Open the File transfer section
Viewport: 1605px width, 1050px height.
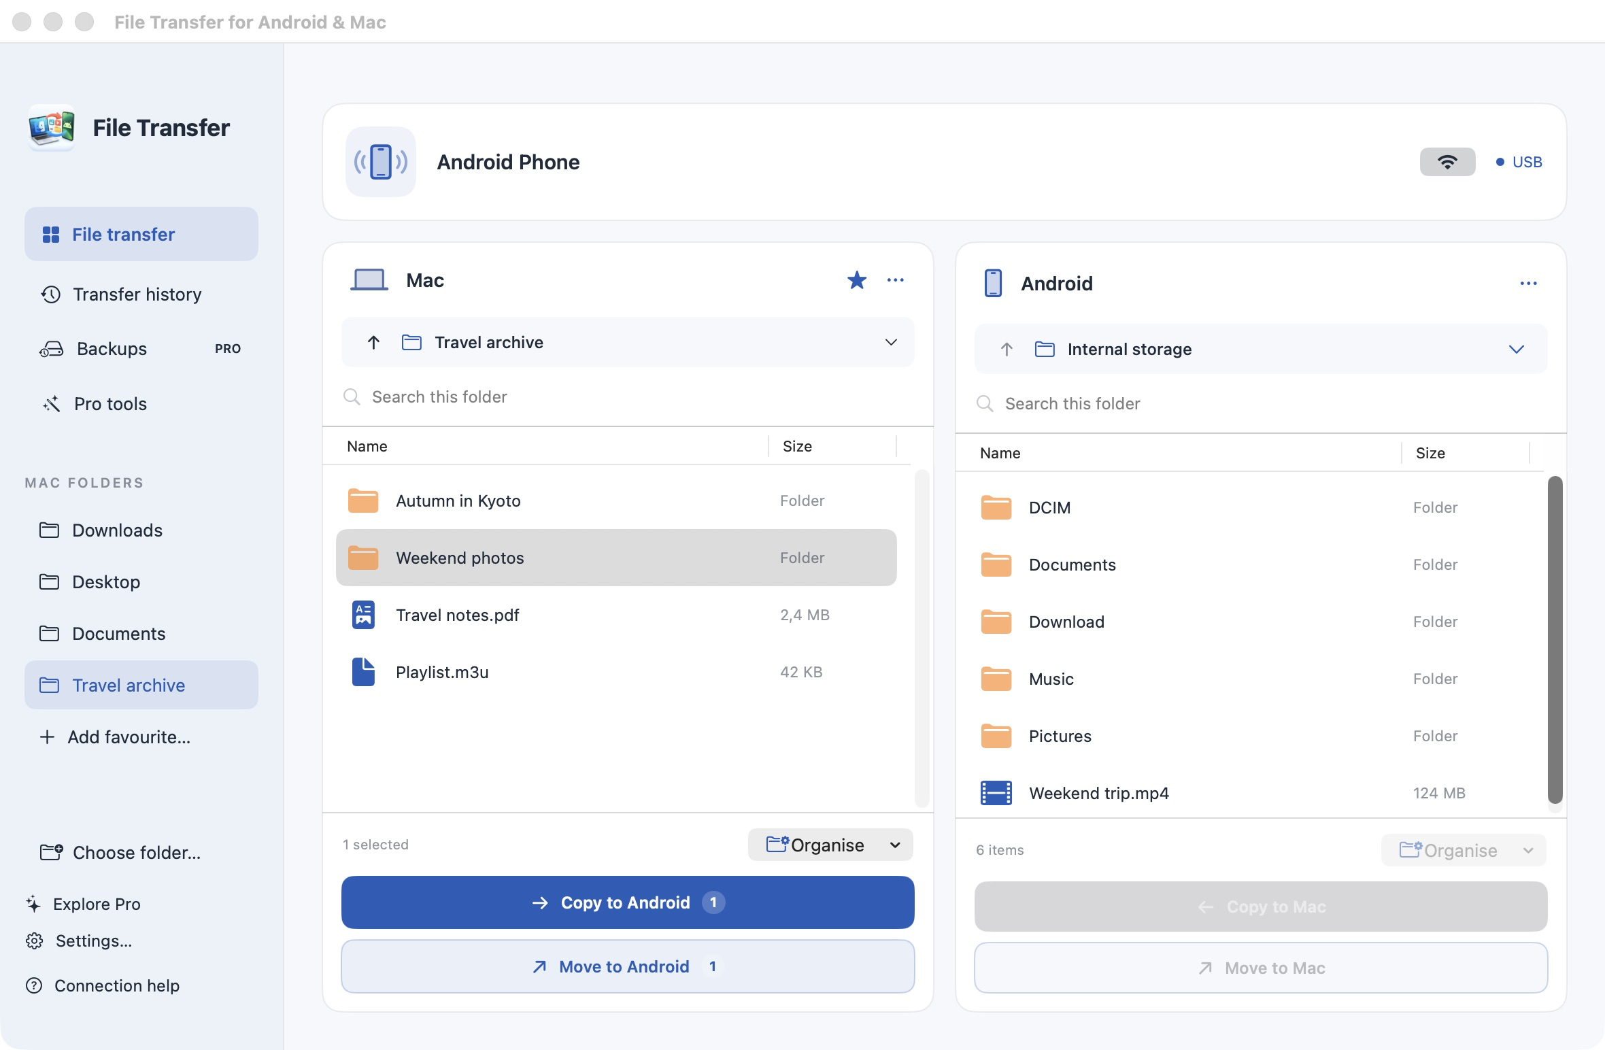[x=141, y=234]
